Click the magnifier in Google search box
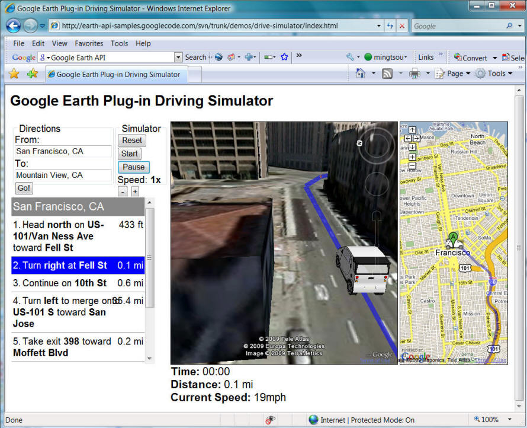 pyautogui.click(x=509, y=25)
